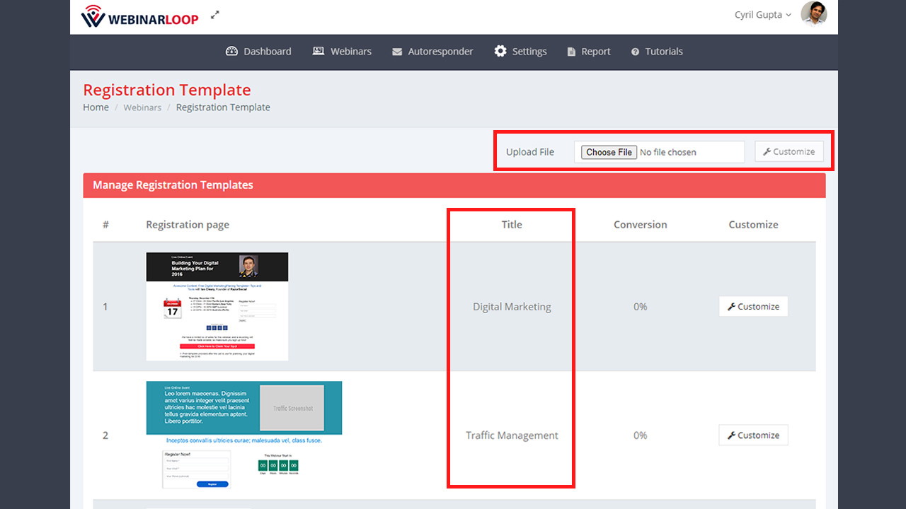Open the Report page
906x509 pixels.
coord(589,52)
